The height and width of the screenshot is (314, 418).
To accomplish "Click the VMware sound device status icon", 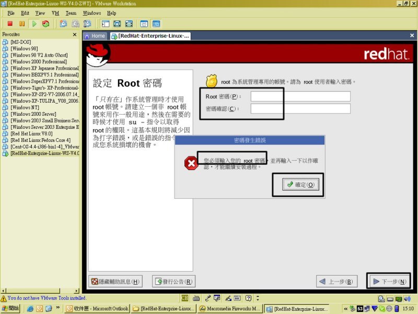I will (408, 299).
